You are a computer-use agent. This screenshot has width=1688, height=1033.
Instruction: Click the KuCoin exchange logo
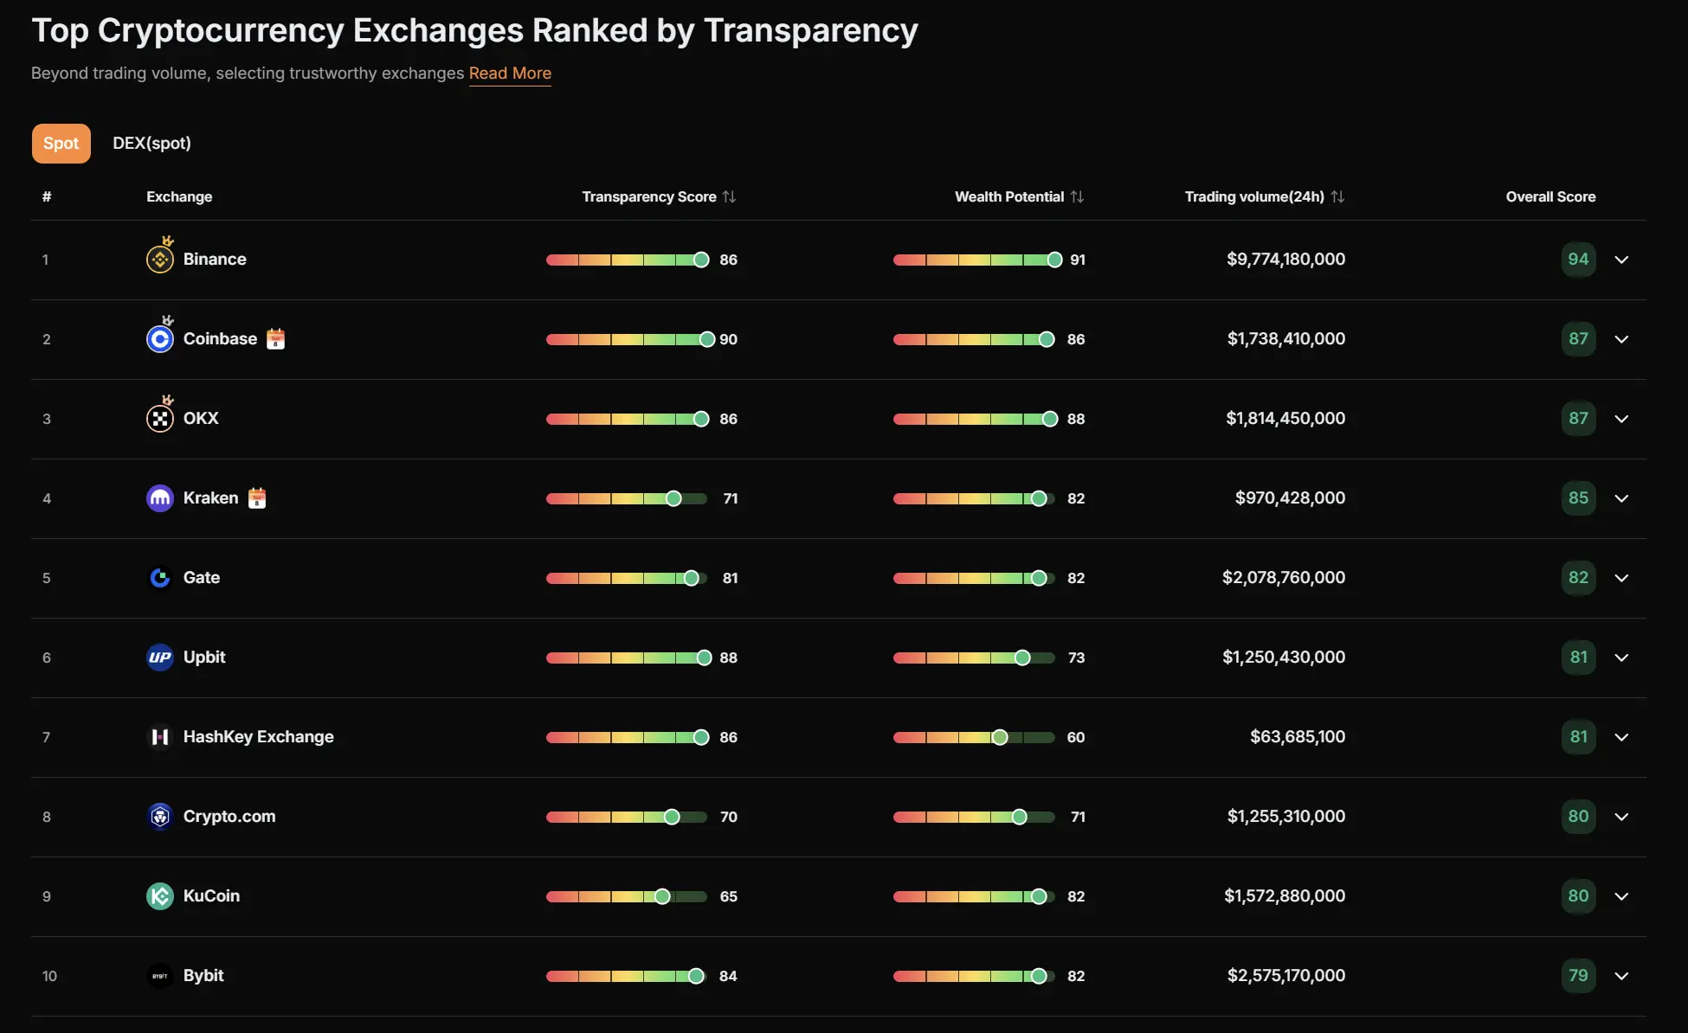(x=160, y=896)
